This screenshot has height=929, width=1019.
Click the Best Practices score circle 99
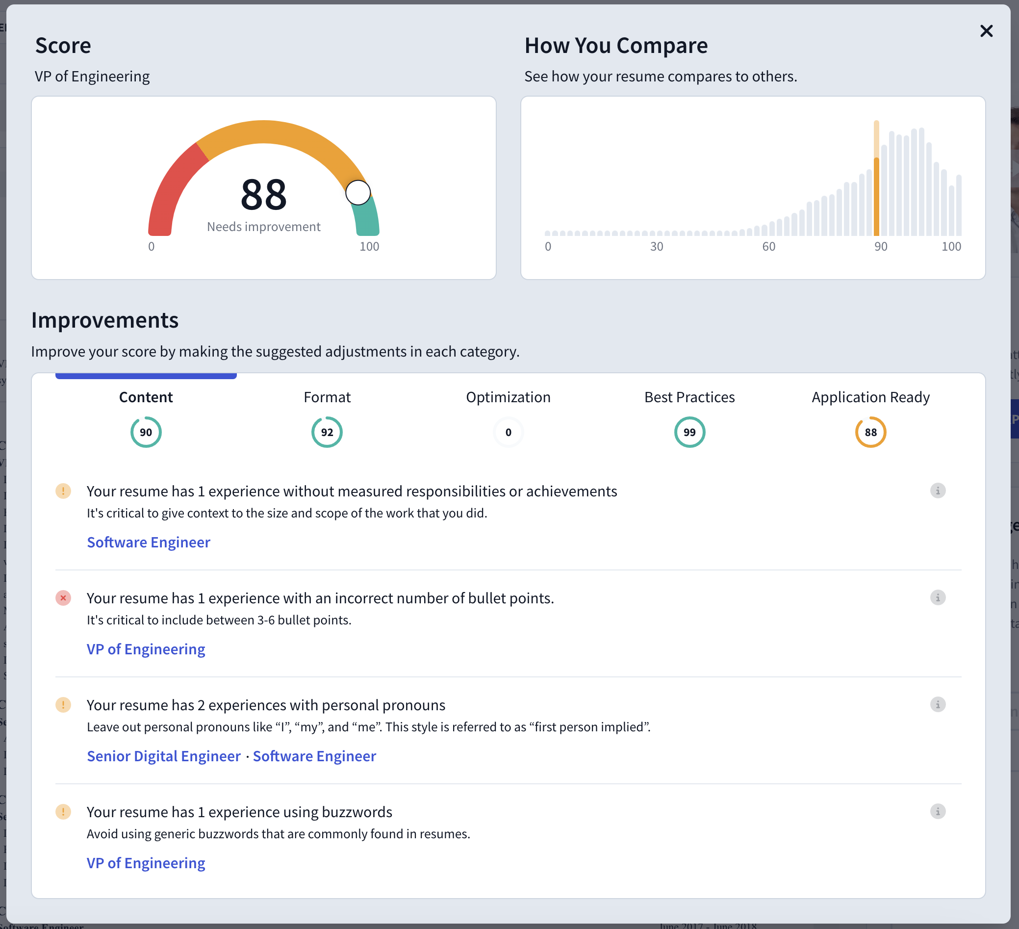689,432
